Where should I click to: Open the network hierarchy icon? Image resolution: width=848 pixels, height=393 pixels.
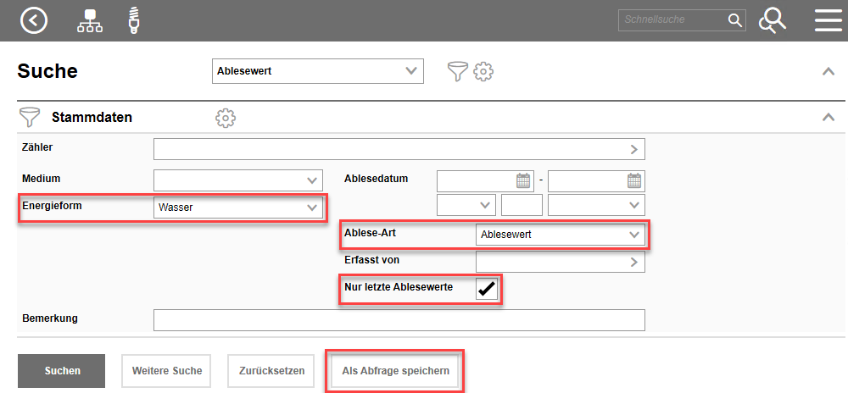tap(90, 20)
